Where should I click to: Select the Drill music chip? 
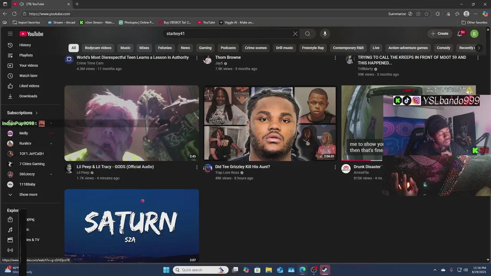click(x=284, y=48)
